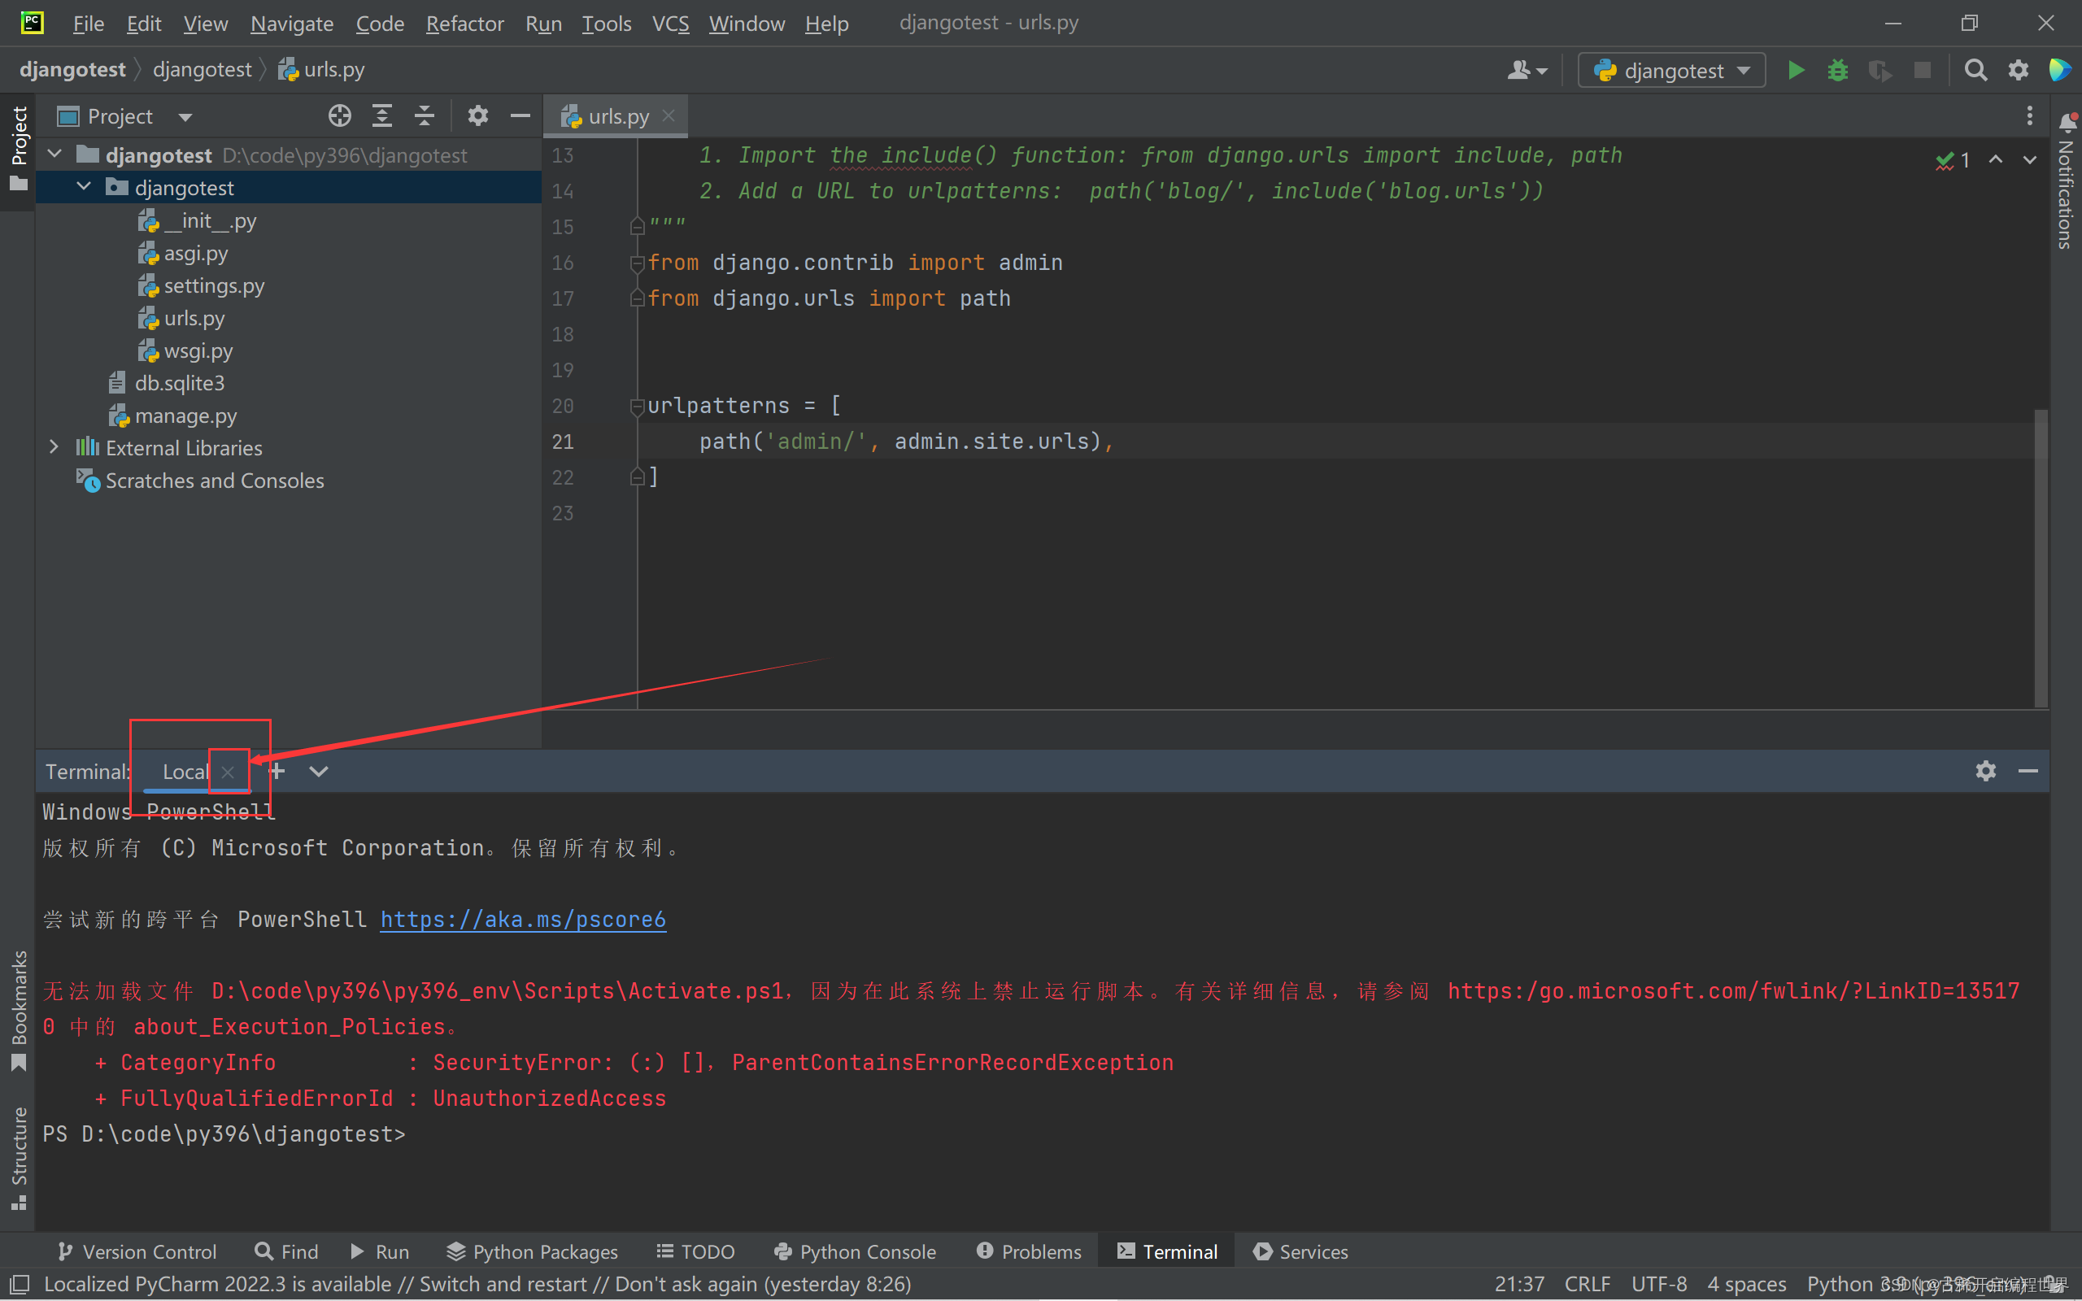2082x1301 pixels.
Task: Click line number 21 in gutter
Action: pyautogui.click(x=563, y=442)
